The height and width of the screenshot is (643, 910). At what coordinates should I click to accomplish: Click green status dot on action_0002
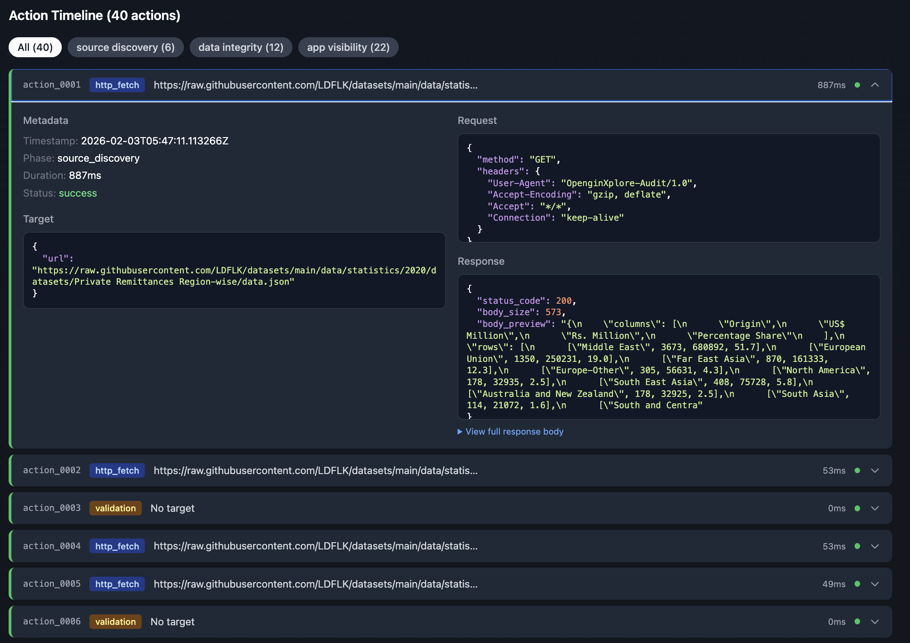pyautogui.click(x=857, y=470)
